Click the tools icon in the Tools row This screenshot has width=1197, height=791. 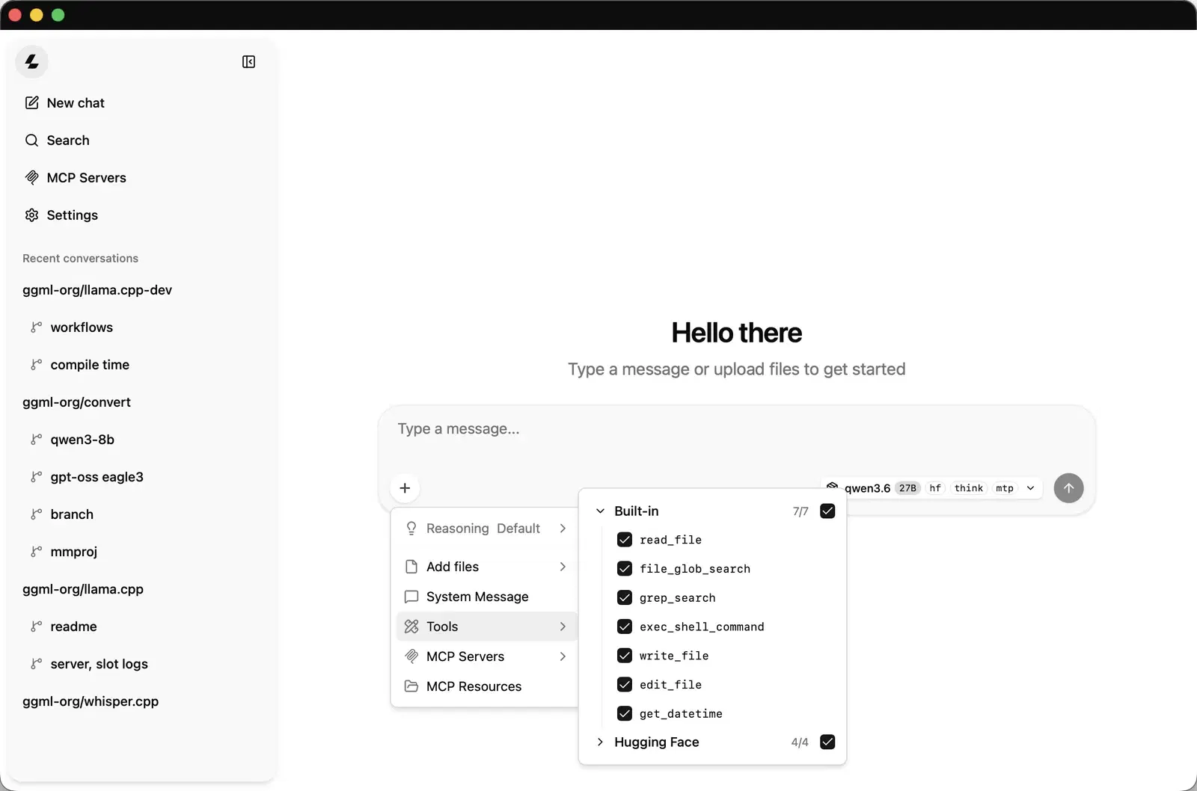tap(411, 627)
